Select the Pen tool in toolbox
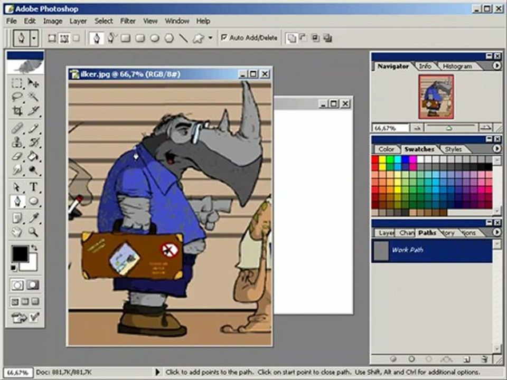This screenshot has height=380, width=507. [x=16, y=201]
